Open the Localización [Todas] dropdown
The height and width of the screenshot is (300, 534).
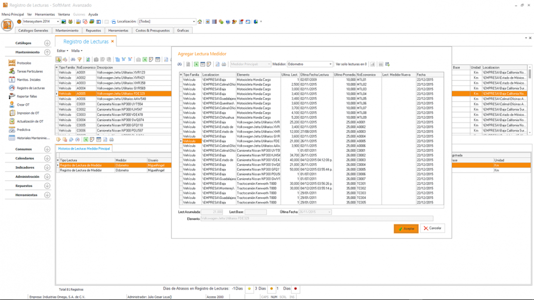[x=194, y=22]
